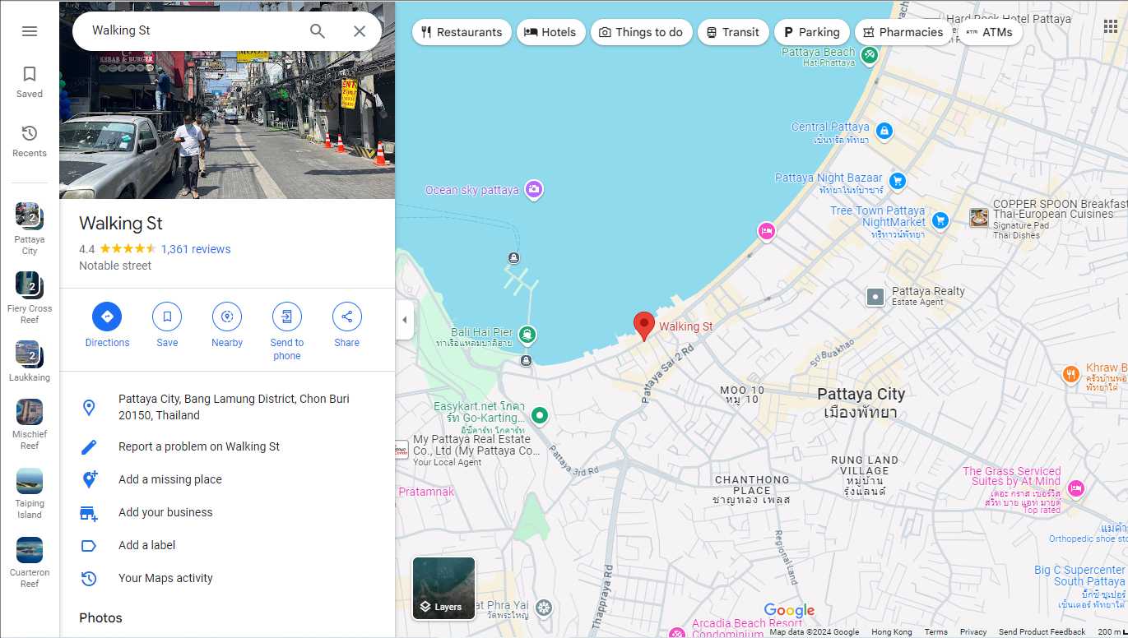Open the Google apps grid
Image resolution: width=1128 pixels, height=638 pixels.
tap(1111, 26)
